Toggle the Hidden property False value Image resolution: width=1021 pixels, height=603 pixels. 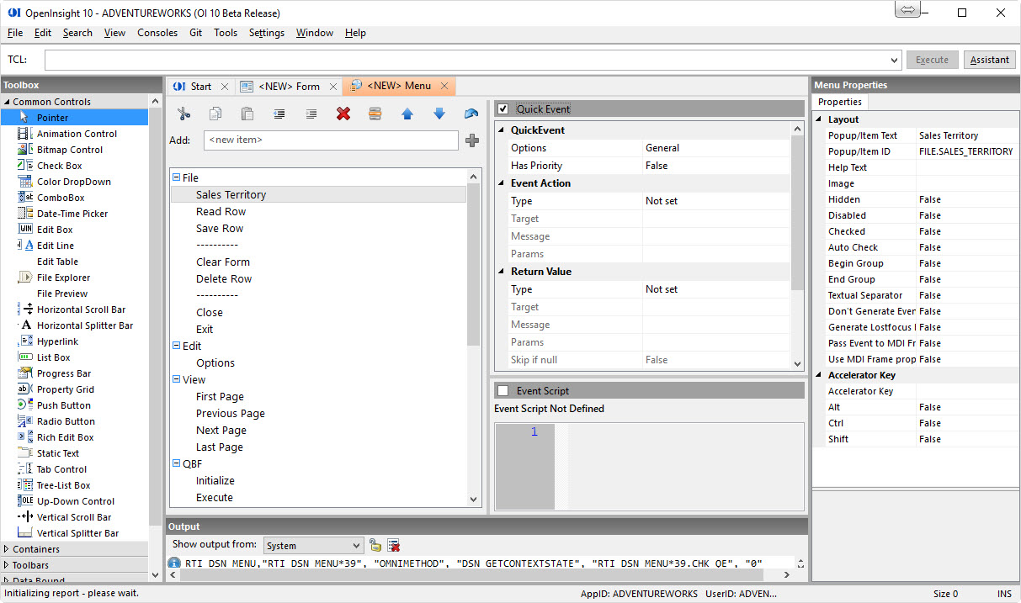tap(966, 199)
